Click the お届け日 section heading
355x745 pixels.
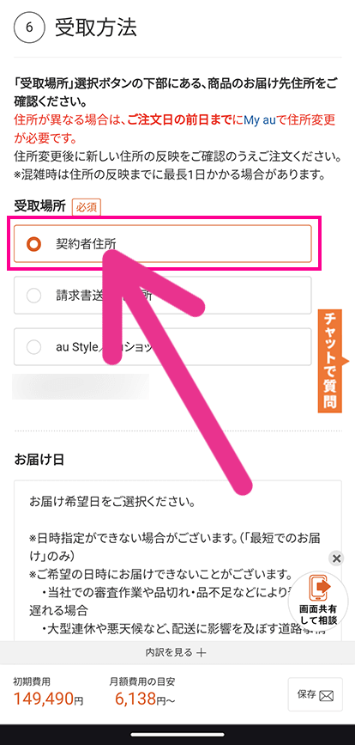point(39,460)
